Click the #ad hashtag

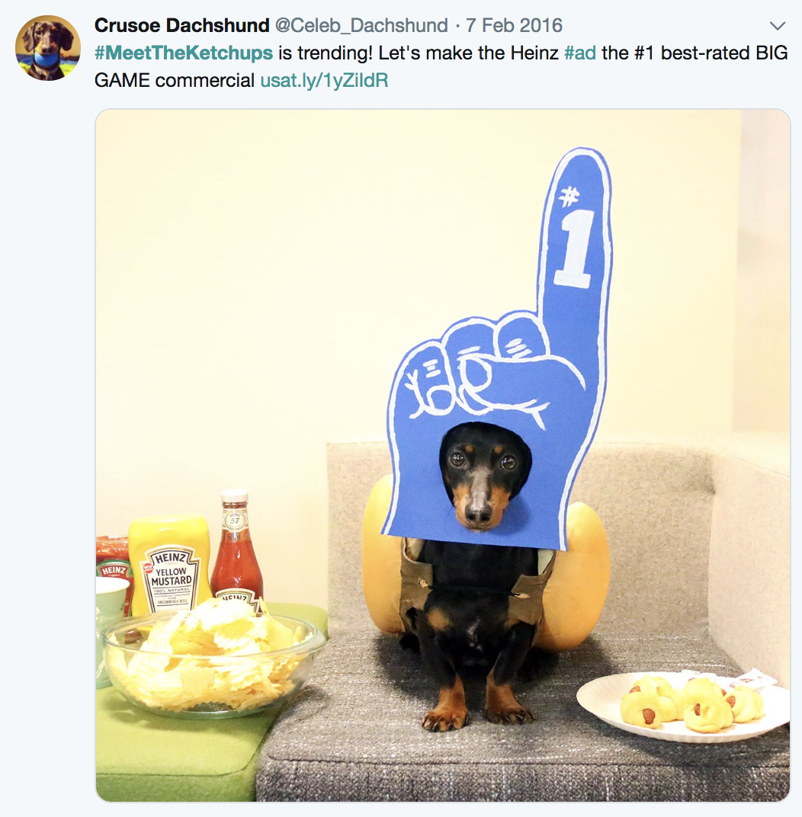580,53
